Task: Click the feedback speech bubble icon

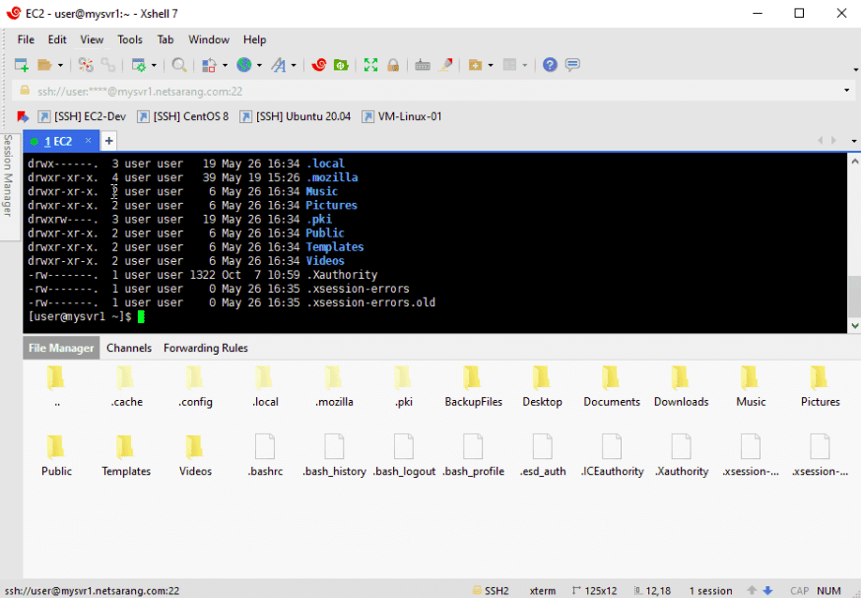Action: (x=572, y=65)
